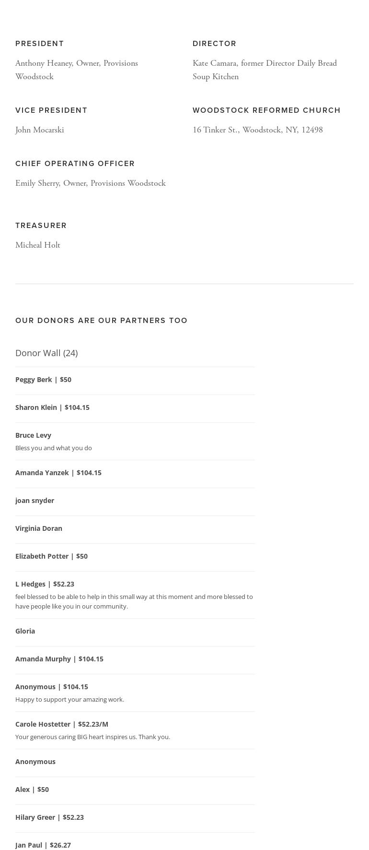Select the Peggy Berk donor entry
369x850 pixels.
pyautogui.click(x=43, y=380)
